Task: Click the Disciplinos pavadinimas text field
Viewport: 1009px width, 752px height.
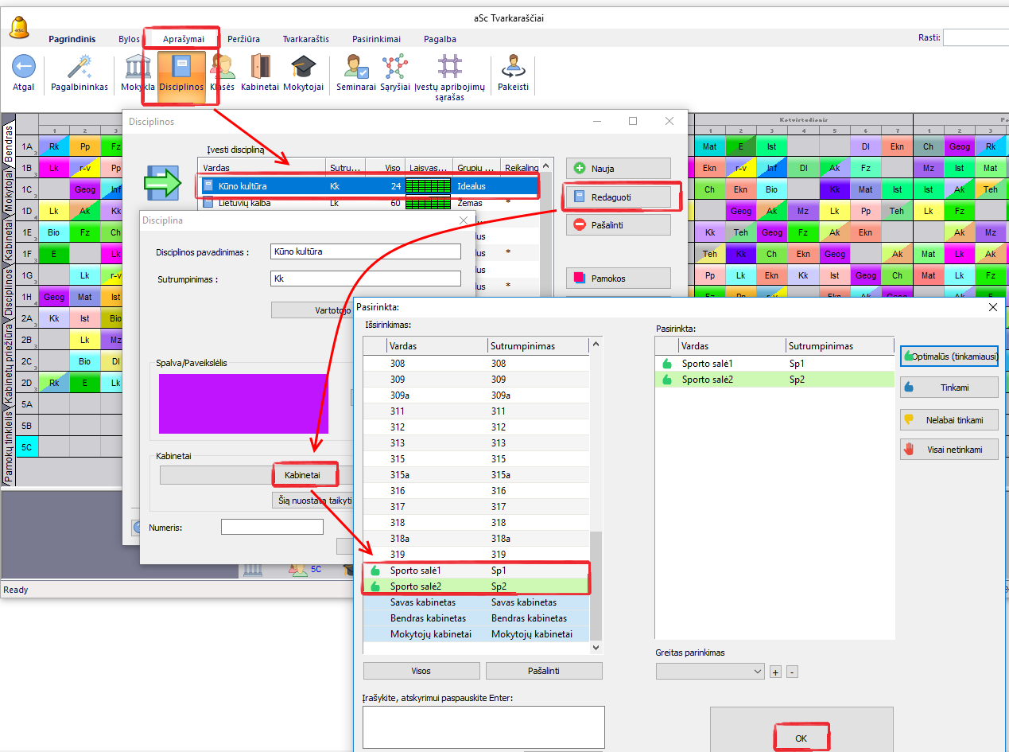Action: [365, 251]
